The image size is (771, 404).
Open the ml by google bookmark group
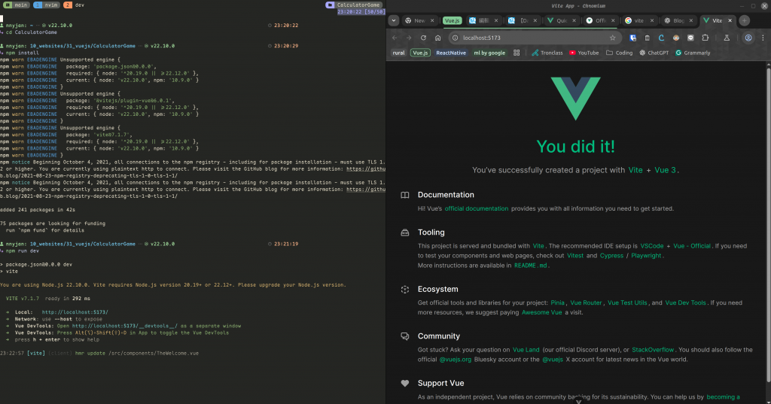click(489, 53)
